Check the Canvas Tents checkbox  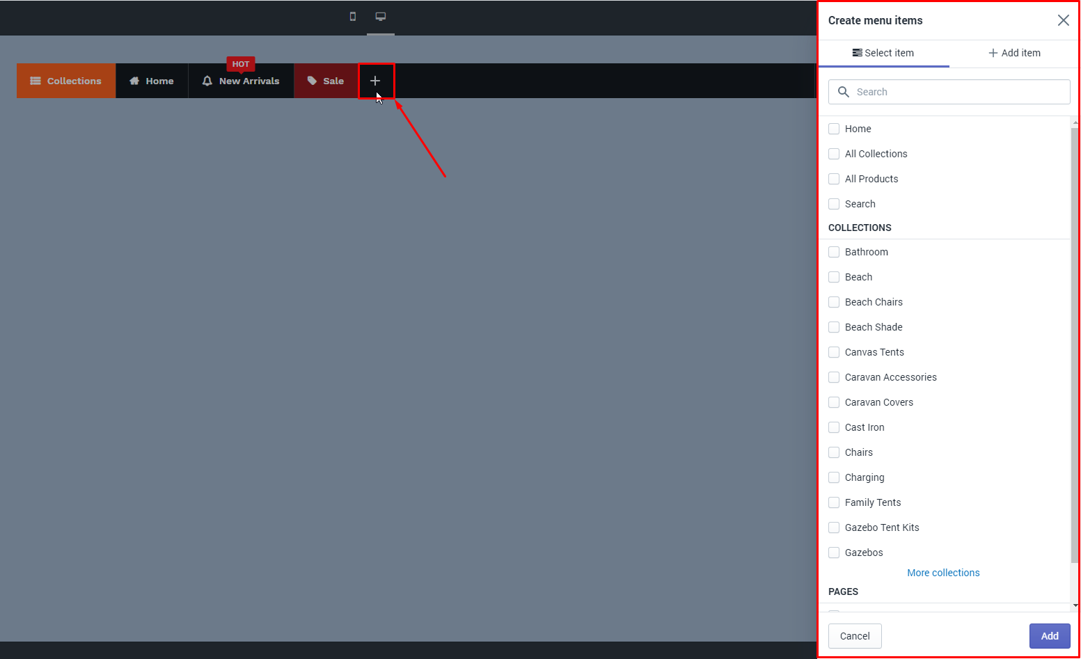coord(834,352)
